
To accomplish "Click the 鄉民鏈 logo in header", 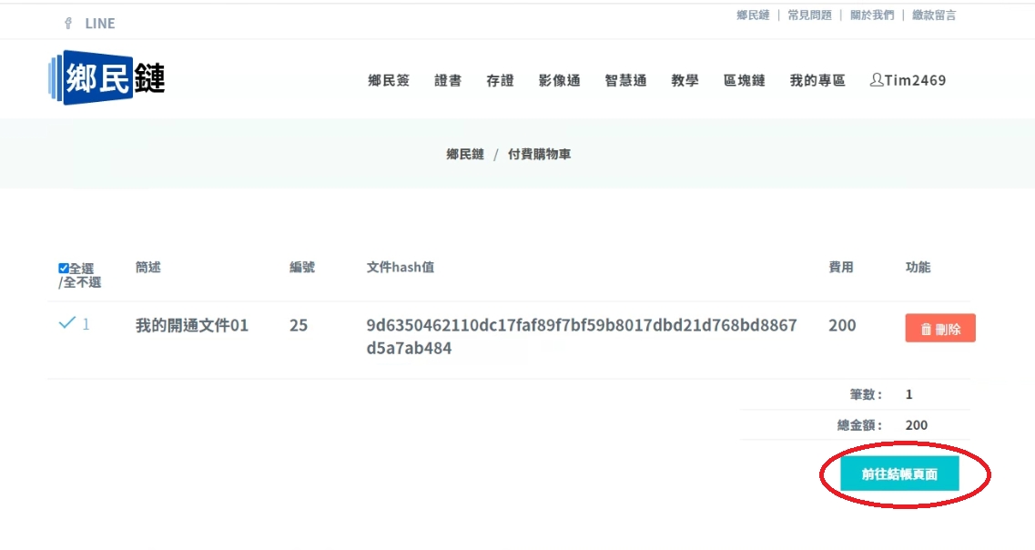I will point(107,78).
